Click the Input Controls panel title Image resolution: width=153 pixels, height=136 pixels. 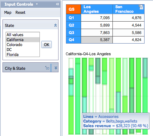(19, 4)
